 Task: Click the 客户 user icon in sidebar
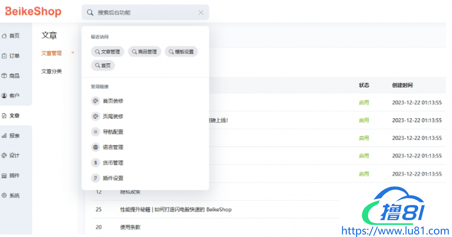tap(5, 96)
